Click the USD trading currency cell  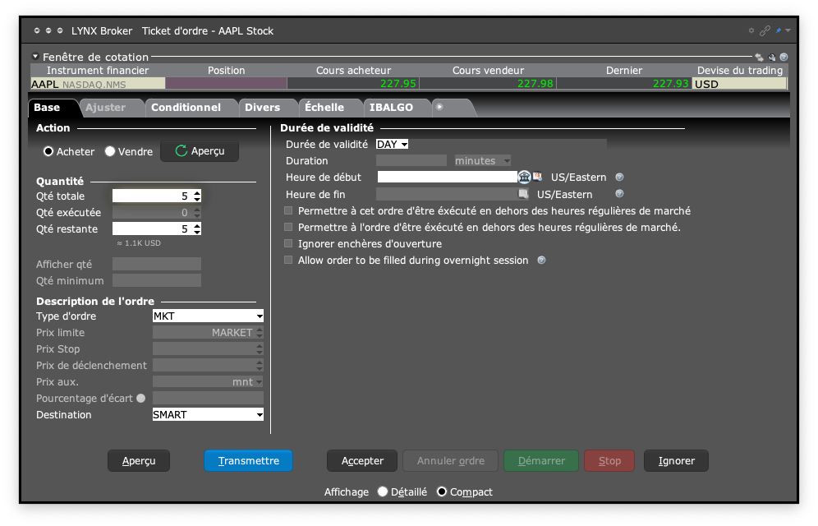(x=739, y=84)
